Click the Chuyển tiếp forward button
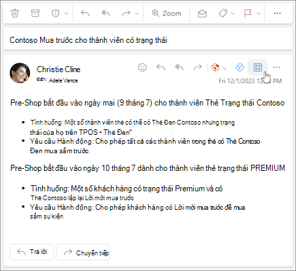Screen dimensions: 296x271 (x=83, y=252)
